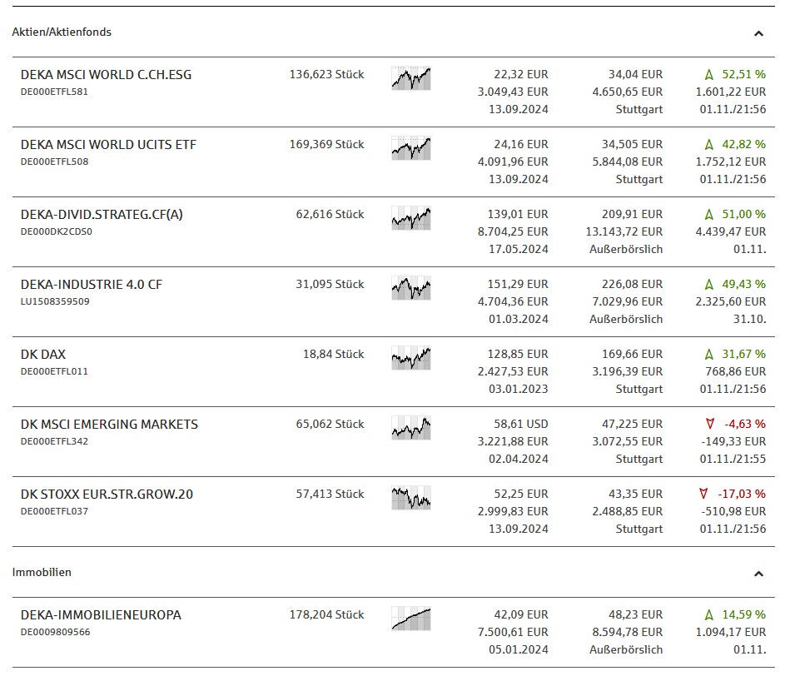Open DEKA MSCI WORLD C.CH.ESG chart thumbnail
Viewport: 785px width, 676px height.
410,78
